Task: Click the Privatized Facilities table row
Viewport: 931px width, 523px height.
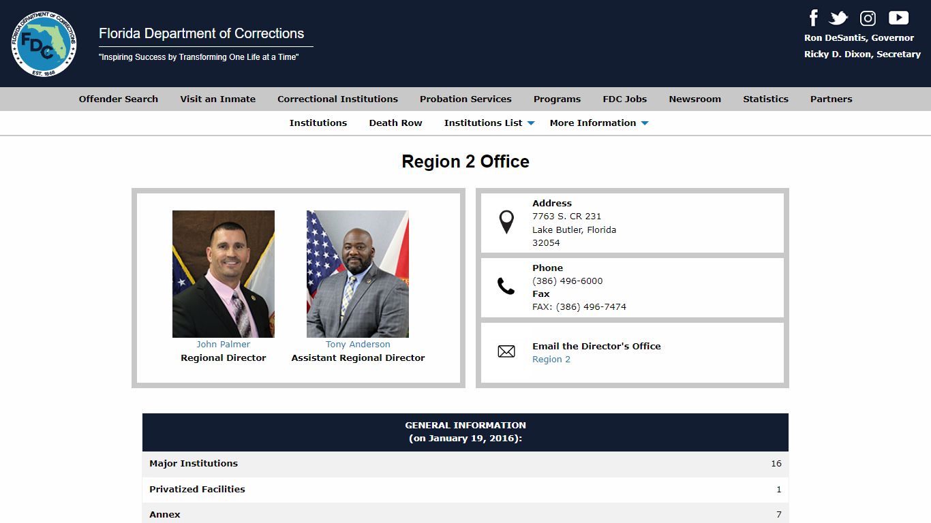Action: tap(465, 490)
